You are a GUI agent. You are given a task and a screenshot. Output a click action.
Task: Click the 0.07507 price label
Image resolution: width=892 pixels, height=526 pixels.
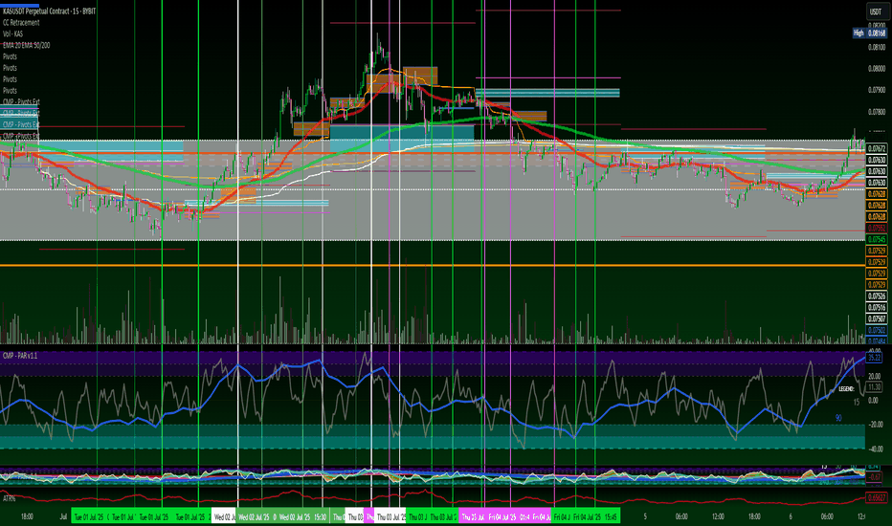pos(877,319)
